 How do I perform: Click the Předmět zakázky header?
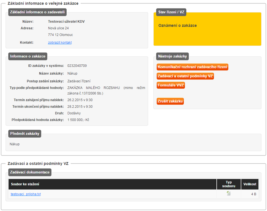click(x=24, y=134)
